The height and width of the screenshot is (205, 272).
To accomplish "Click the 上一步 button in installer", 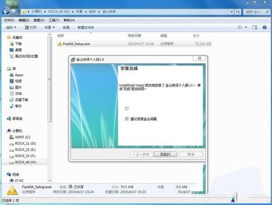I will click(x=141, y=154).
